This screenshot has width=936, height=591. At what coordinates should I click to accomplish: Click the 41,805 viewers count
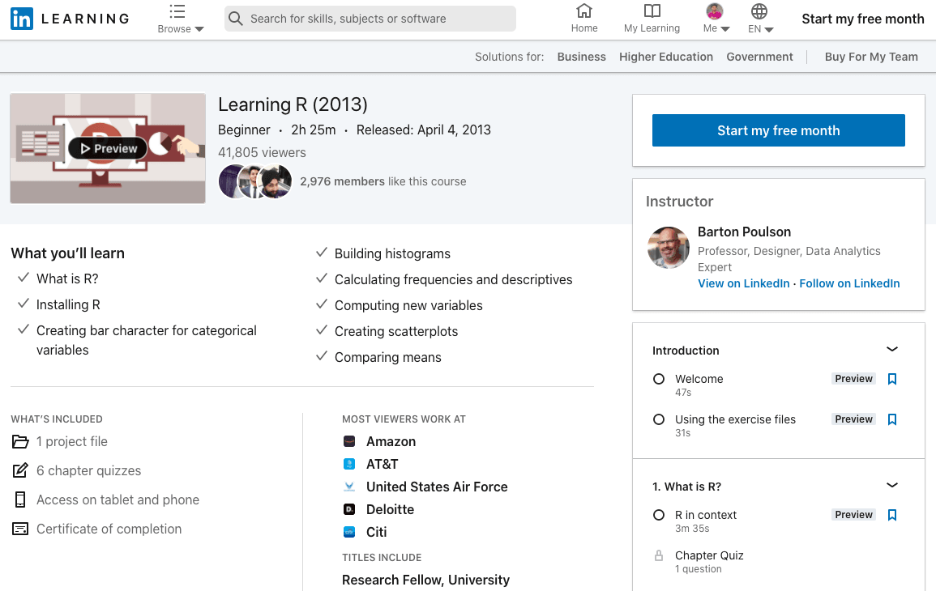pyautogui.click(x=262, y=153)
